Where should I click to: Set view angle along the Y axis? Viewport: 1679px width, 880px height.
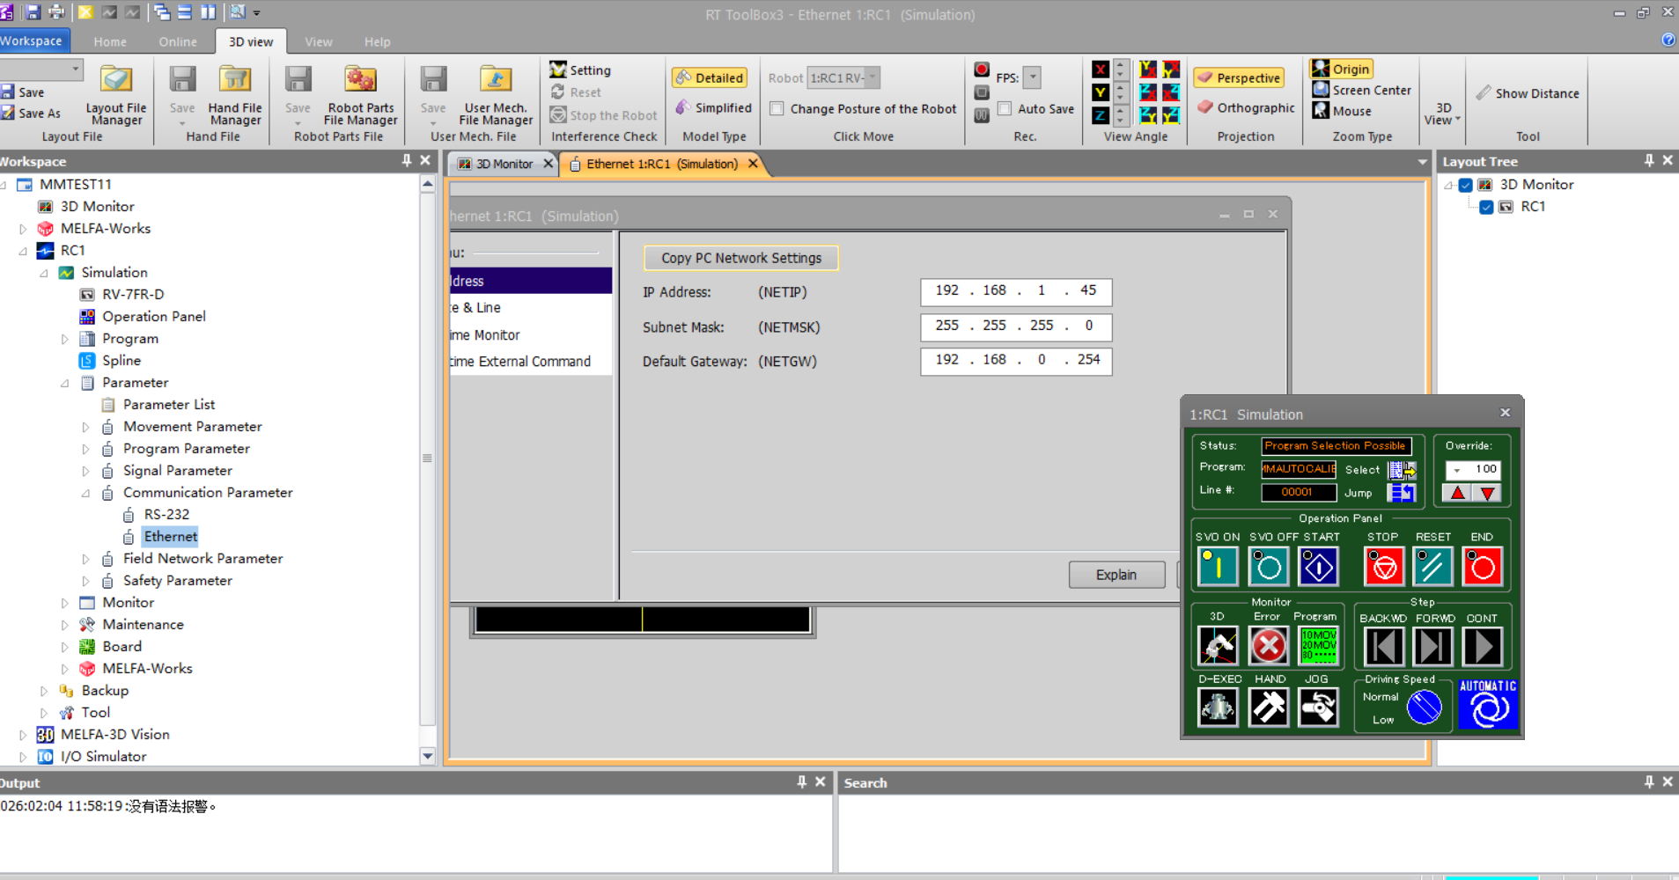pos(1101,92)
